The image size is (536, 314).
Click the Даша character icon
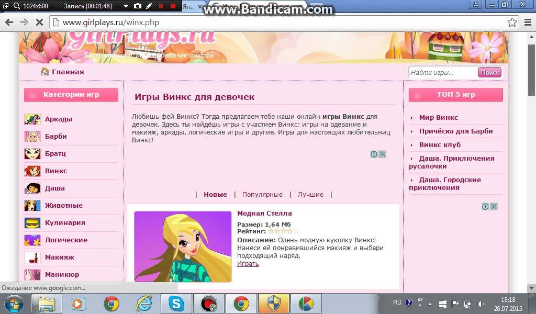32,188
